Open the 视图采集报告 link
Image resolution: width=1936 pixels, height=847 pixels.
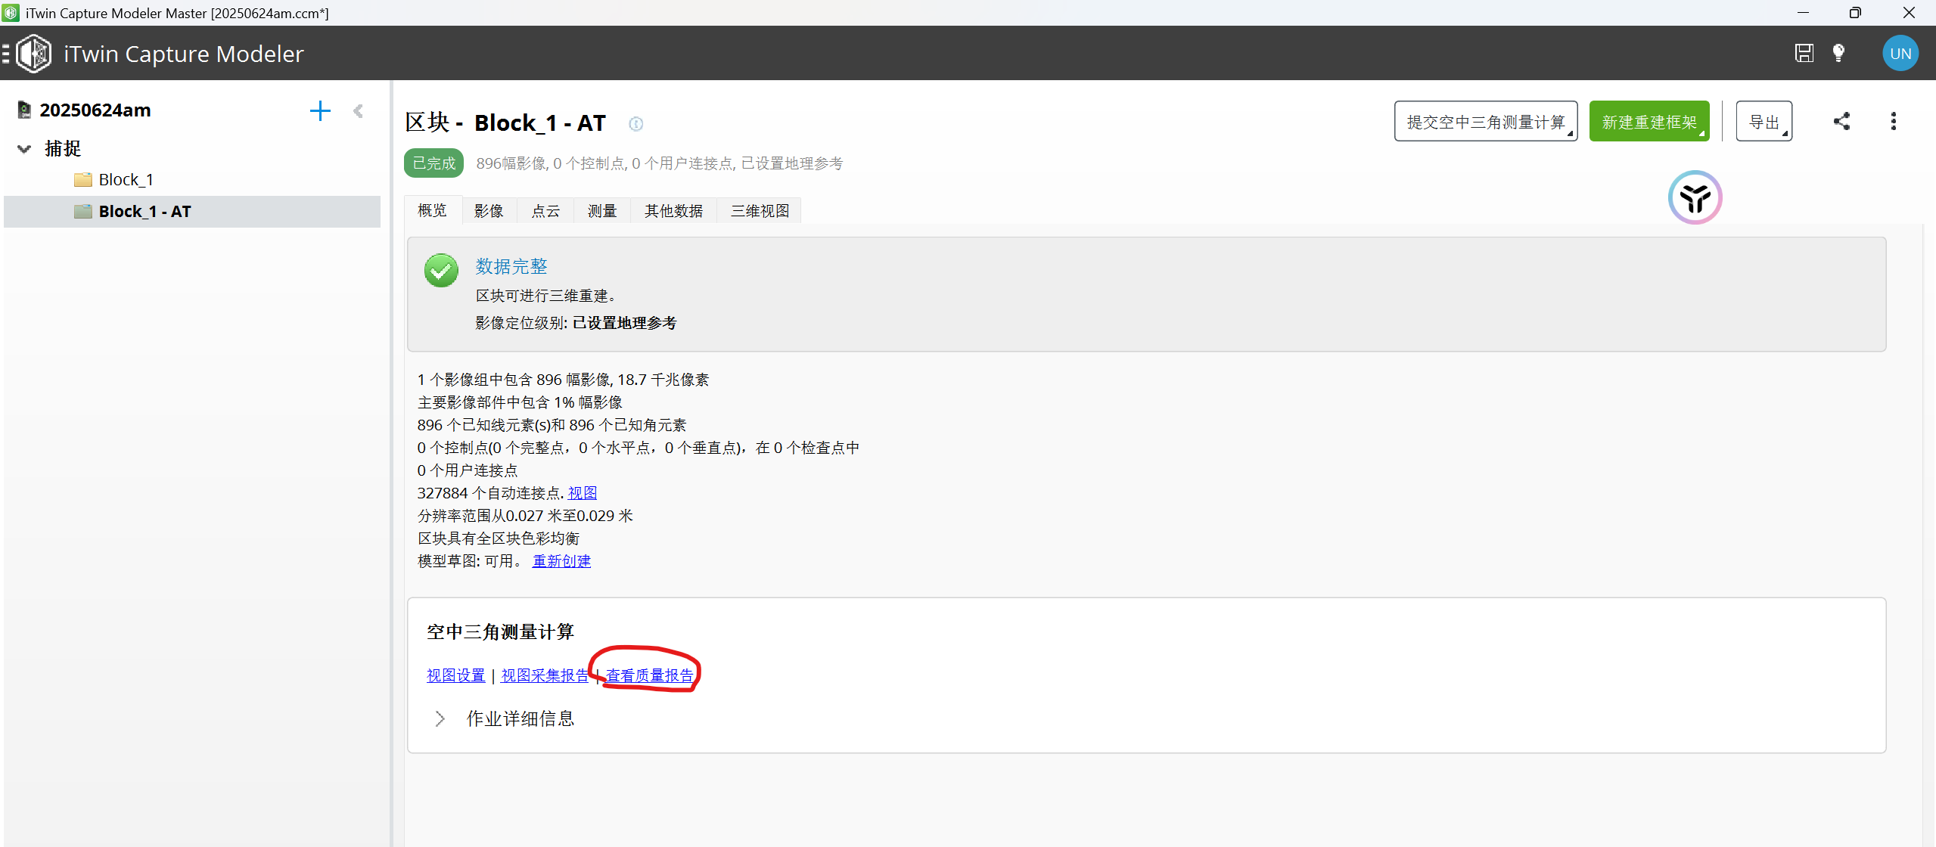coord(545,675)
